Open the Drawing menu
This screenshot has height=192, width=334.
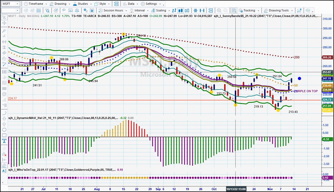pyautogui.click(x=60, y=4)
